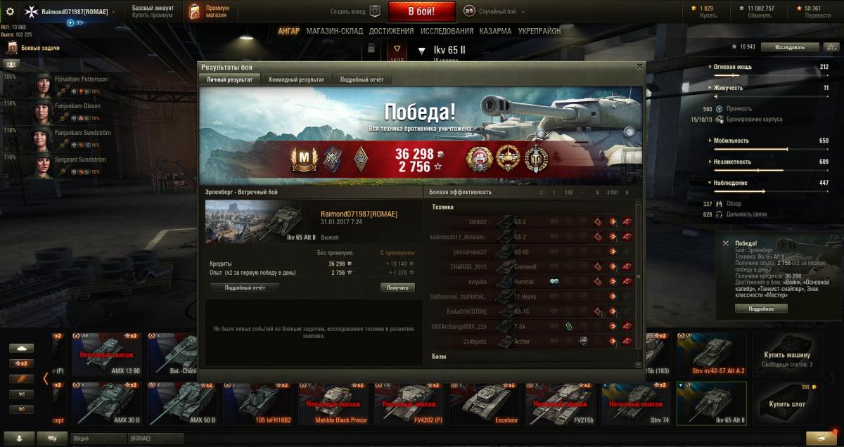The image size is (844, 447).
Task: Toggle the x2 star bonus carousel filter
Action: [x=22, y=363]
